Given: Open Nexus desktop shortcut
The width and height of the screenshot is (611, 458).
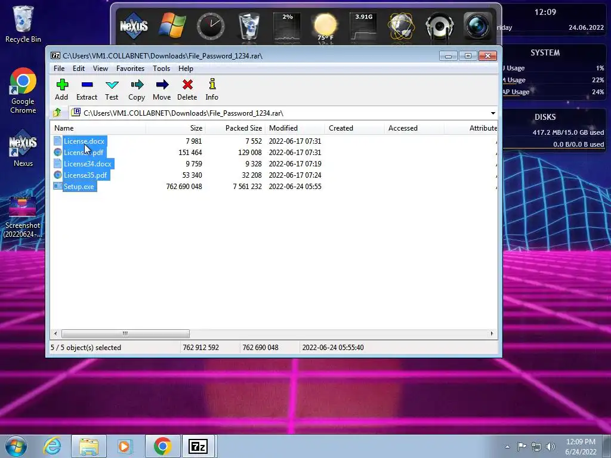Looking at the screenshot, I should 23,148.
